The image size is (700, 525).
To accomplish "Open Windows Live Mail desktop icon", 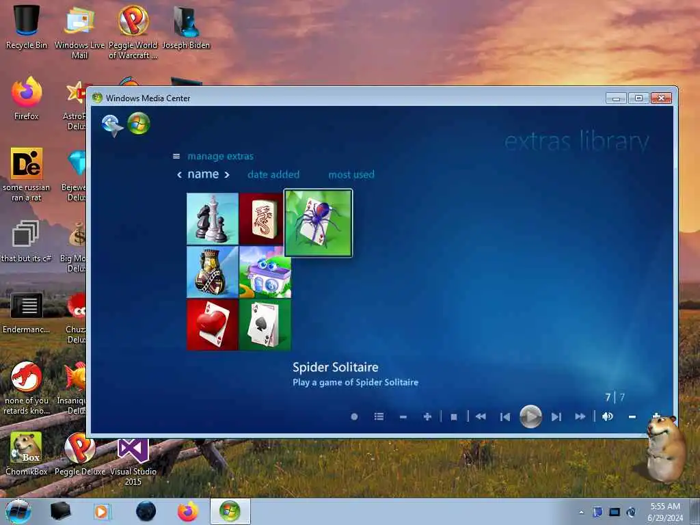I will (79, 31).
